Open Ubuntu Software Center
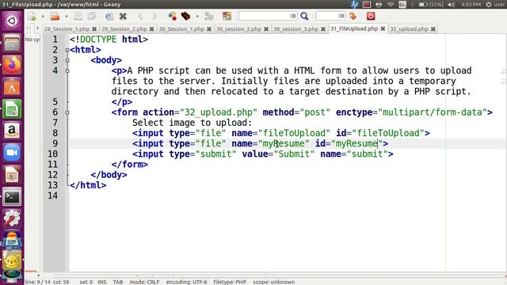The width and height of the screenshot is (507, 285). 12,86
